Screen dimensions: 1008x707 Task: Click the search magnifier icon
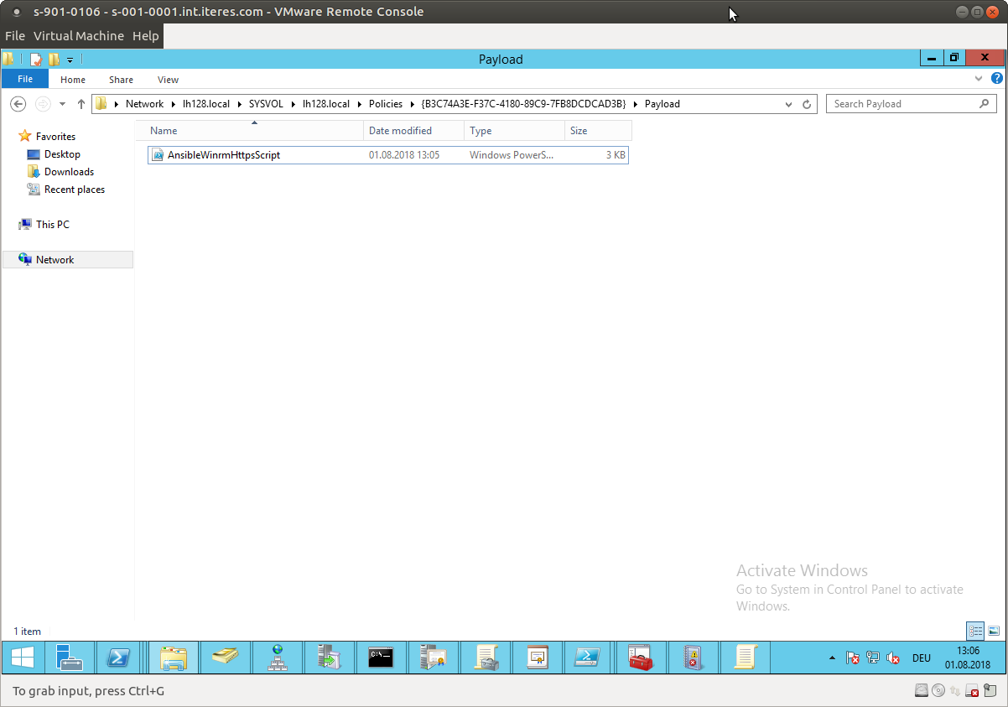(985, 104)
